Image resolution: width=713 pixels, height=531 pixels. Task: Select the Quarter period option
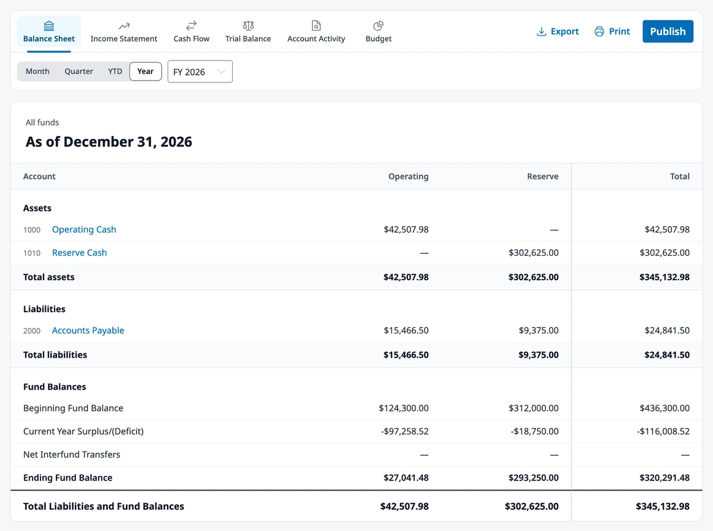pos(79,71)
